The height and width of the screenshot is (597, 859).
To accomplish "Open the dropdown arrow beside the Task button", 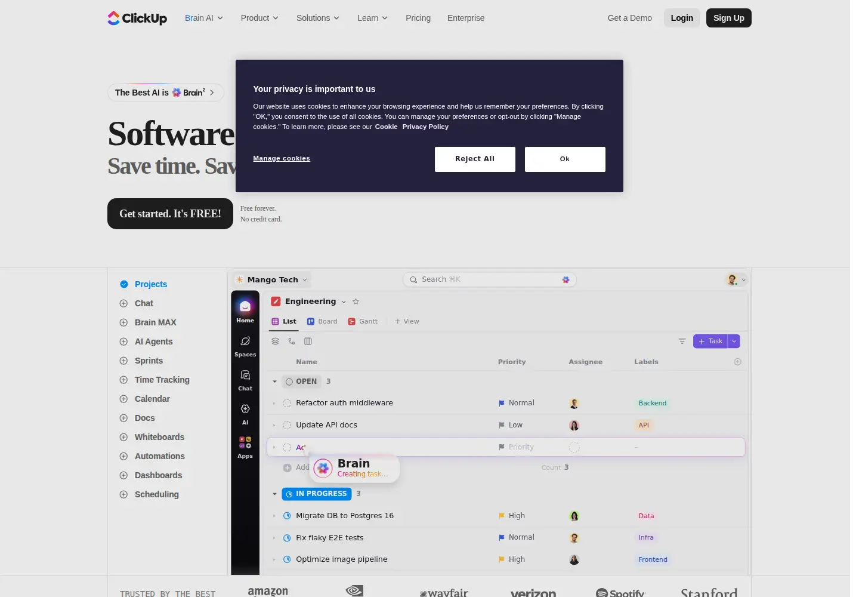I will point(734,341).
